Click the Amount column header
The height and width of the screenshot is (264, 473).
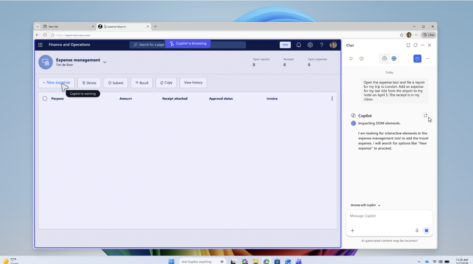tap(126, 99)
